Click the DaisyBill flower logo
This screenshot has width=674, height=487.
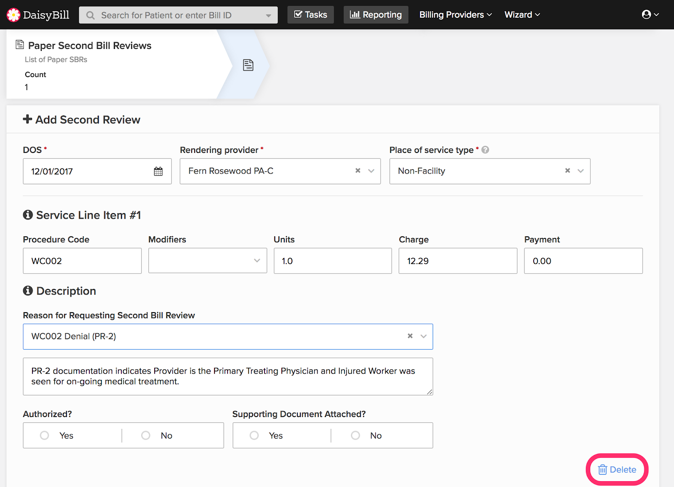point(13,15)
